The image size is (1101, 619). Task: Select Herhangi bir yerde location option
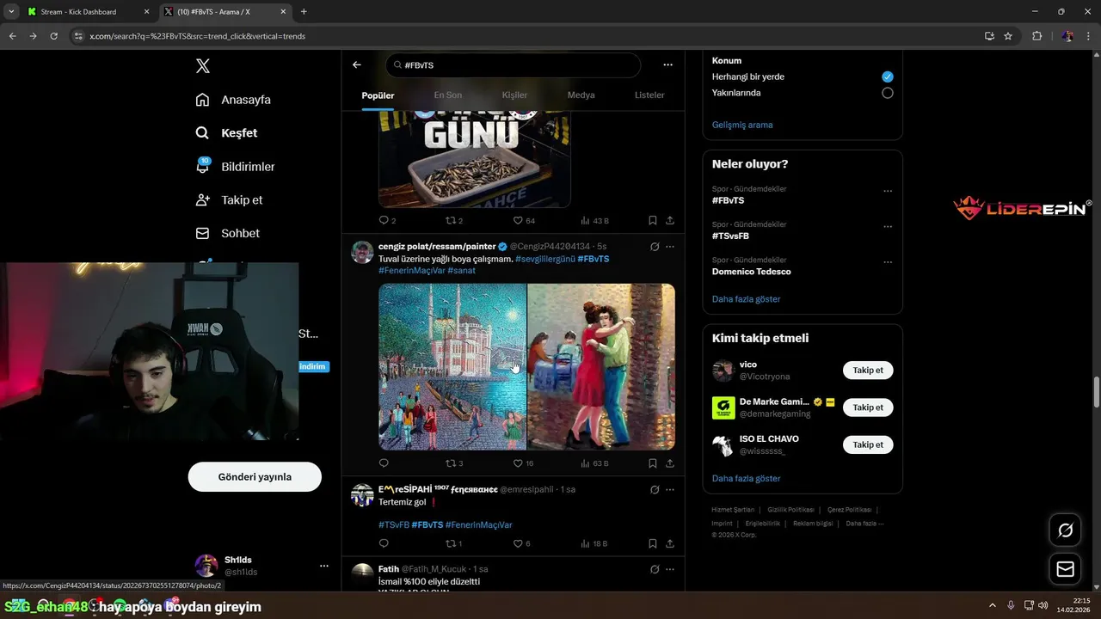[x=888, y=77]
